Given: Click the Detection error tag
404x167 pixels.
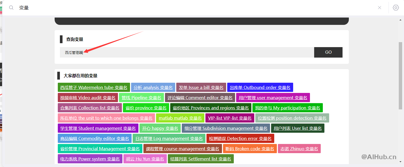Looking at the screenshot, I should [240, 138].
